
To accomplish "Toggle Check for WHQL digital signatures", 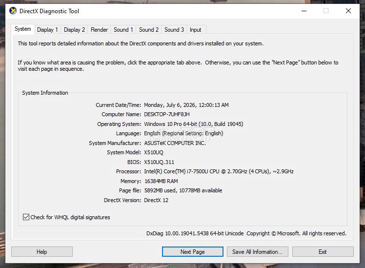I will (x=26, y=217).
